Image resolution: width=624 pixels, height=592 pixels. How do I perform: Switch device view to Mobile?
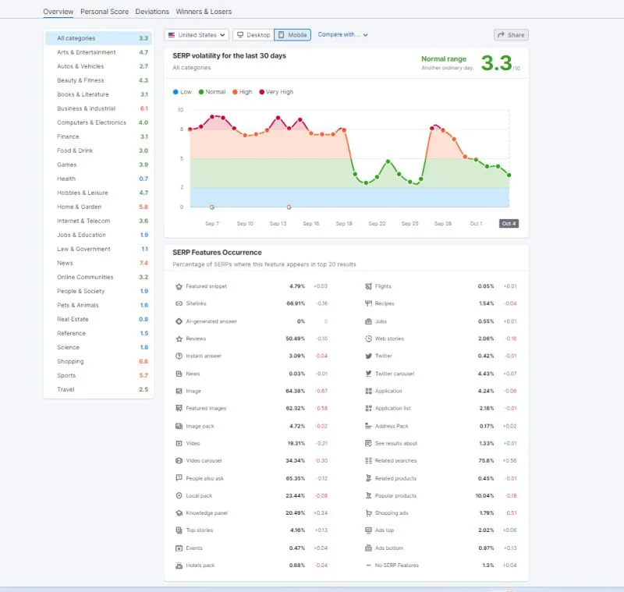292,35
